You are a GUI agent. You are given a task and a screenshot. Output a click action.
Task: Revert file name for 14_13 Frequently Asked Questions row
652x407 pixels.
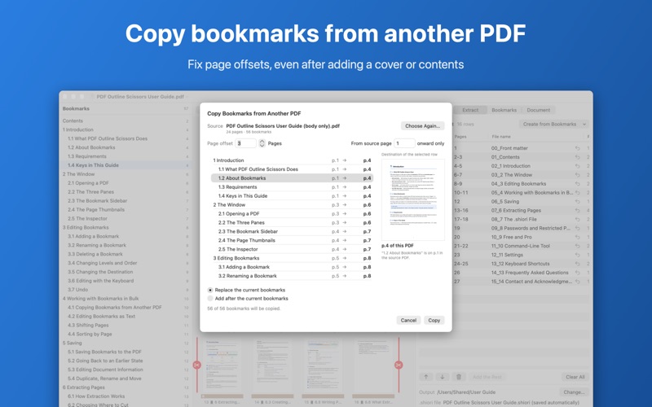[x=578, y=273]
